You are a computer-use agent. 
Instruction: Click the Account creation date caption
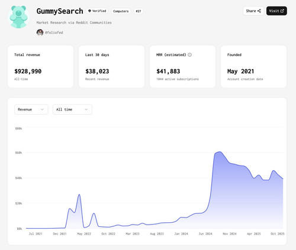click(x=245, y=79)
